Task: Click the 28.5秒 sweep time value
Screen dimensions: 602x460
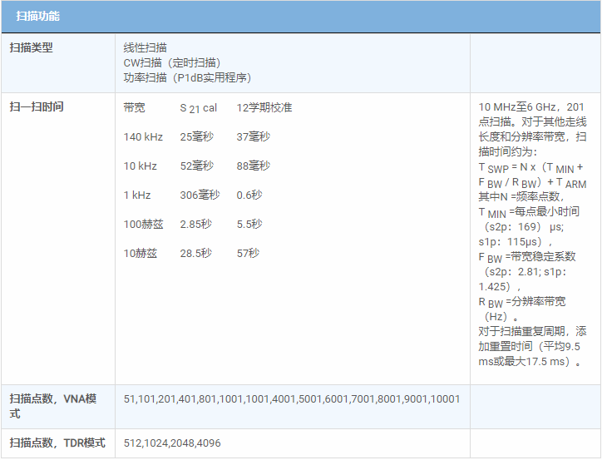Action: click(x=195, y=254)
